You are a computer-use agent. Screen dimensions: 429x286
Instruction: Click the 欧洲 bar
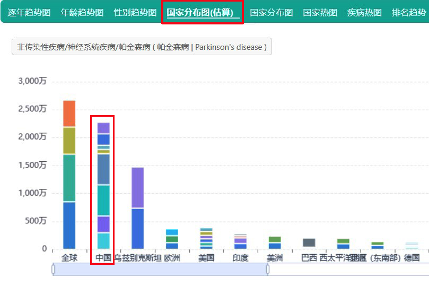172,239
